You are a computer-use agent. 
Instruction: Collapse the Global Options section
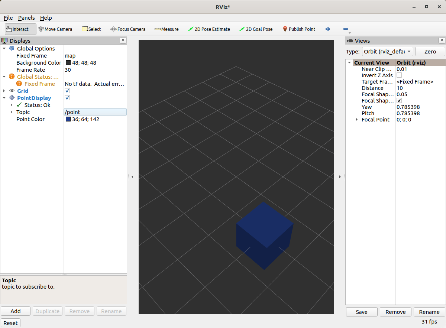4,48
